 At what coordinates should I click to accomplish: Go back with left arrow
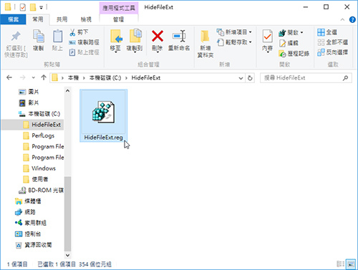pyautogui.click(x=9, y=77)
